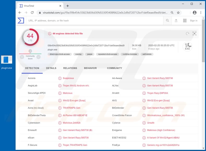Image resolution: width=206 pixels, height=151 pixels.
Task: Click the file hash text 09b454c5...
Action: pos(86,45)
